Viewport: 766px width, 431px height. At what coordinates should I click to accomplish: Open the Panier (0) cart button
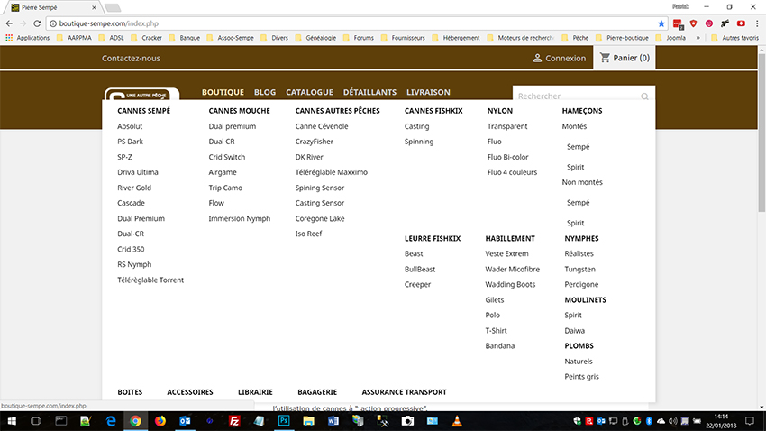[625, 58]
